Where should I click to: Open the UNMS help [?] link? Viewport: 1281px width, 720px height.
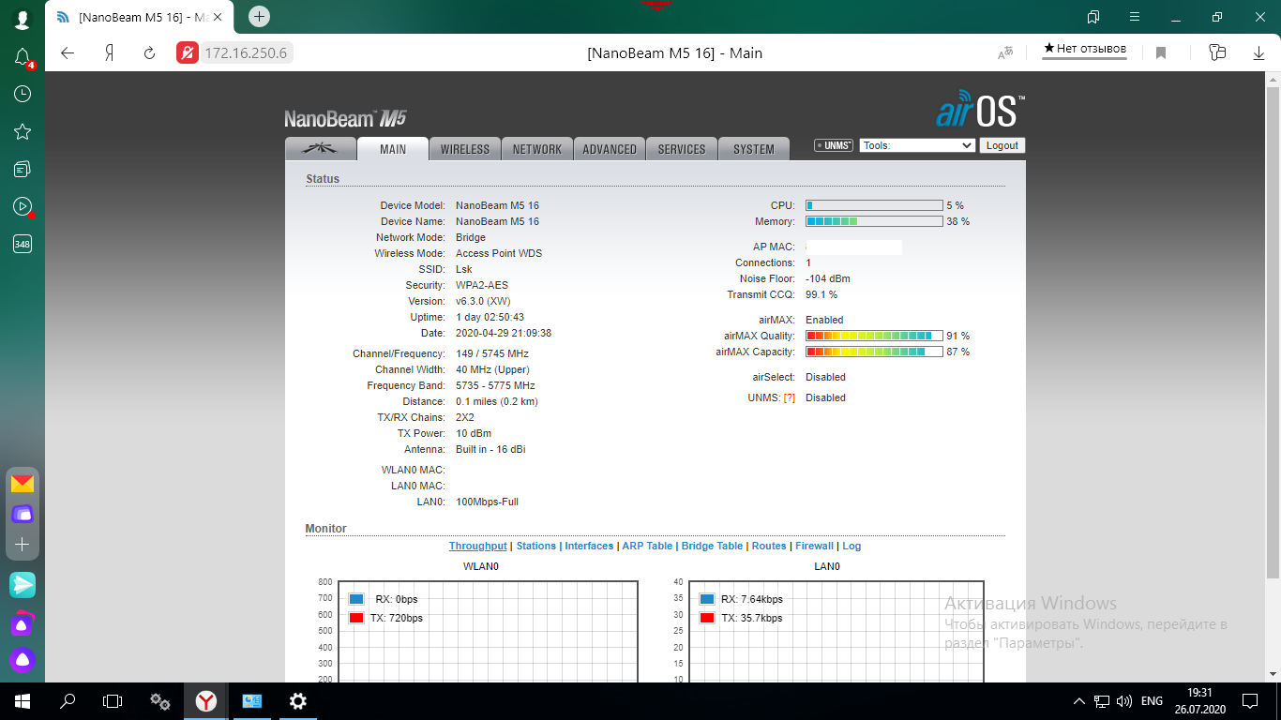790,397
